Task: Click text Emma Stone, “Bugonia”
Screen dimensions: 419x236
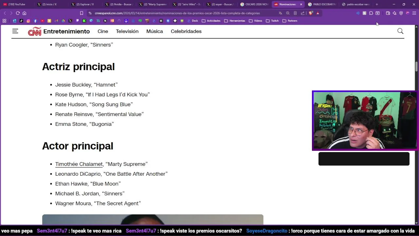Action: tap(84, 124)
